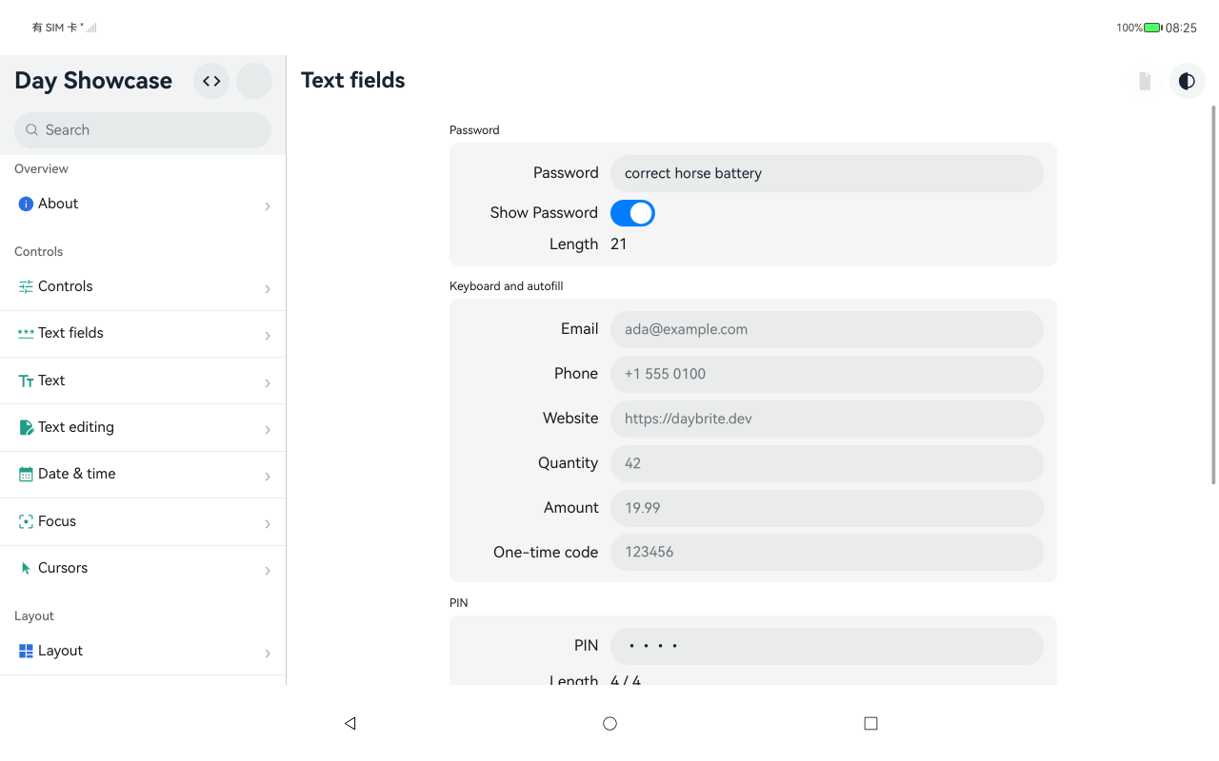
Task: Expand the Text editing chevron
Action: click(268, 429)
